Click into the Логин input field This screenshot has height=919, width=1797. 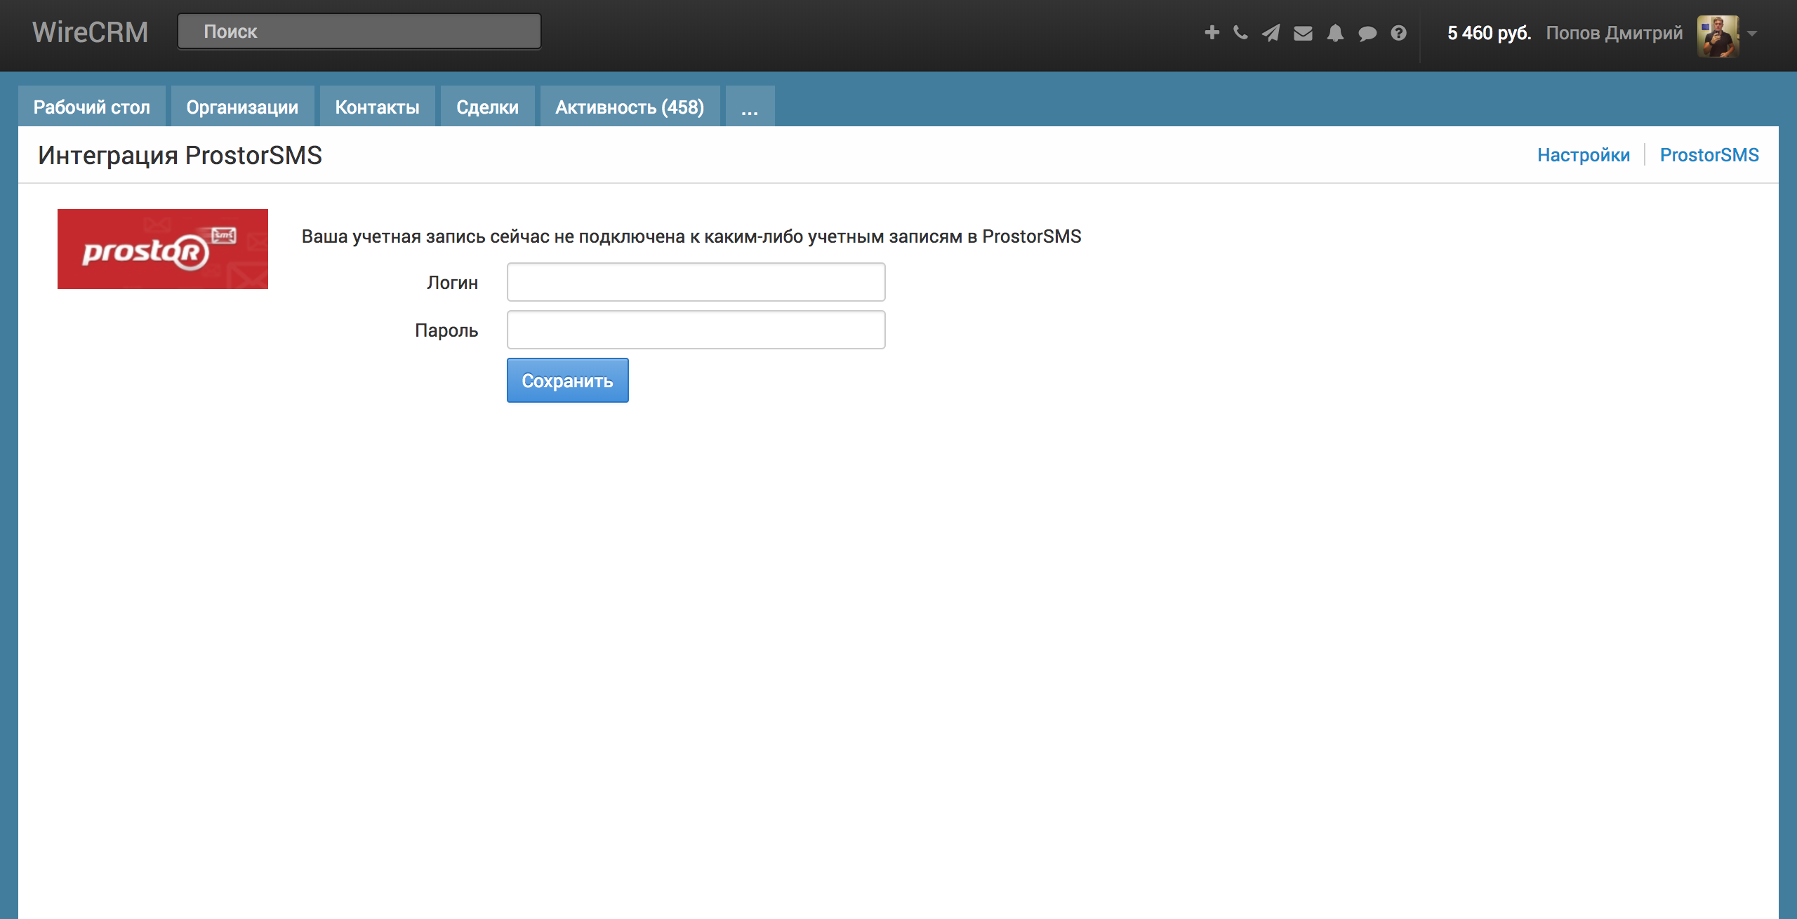[x=696, y=282]
